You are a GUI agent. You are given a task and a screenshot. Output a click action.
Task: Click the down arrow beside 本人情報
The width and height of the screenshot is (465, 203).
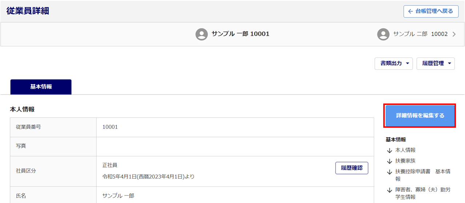coord(389,151)
